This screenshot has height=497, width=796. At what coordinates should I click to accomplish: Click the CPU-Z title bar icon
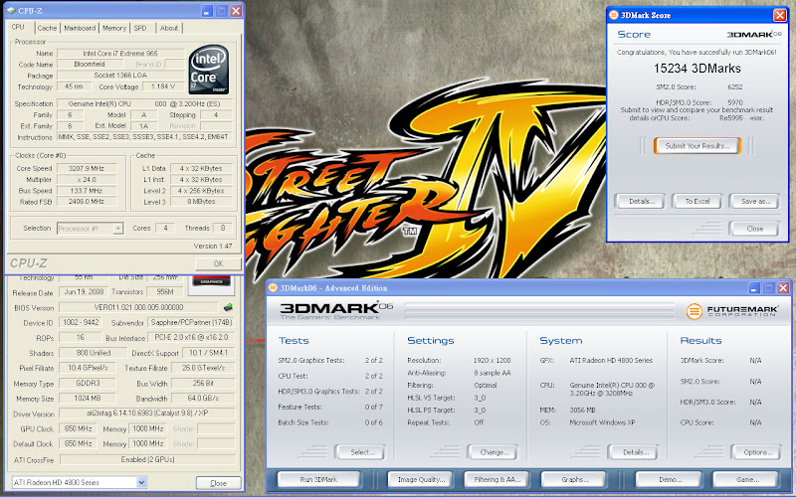click(x=11, y=10)
